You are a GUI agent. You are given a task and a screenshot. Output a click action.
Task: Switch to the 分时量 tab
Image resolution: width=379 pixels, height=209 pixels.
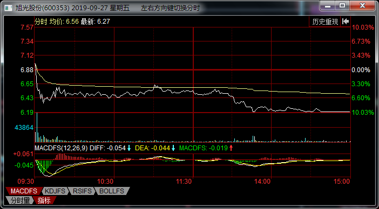[21, 200]
